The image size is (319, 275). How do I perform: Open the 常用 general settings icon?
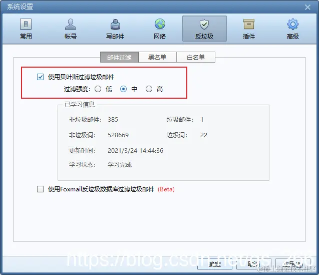click(x=26, y=29)
